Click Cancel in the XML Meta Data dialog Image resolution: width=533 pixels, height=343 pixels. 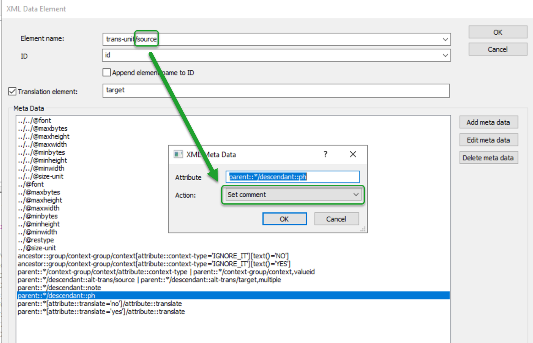(336, 219)
